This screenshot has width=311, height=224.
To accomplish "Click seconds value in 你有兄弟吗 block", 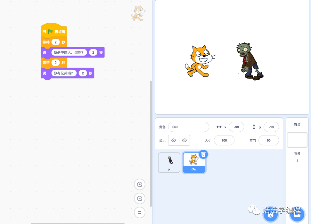I will (83, 73).
